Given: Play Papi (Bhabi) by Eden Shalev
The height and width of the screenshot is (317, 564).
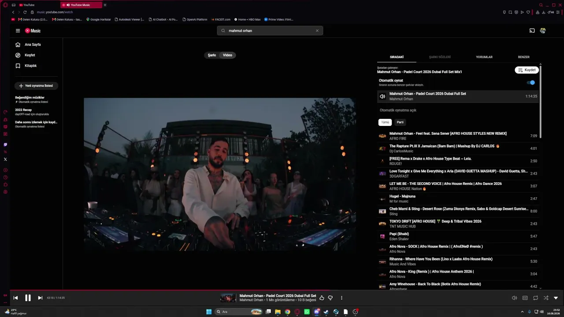Looking at the screenshot, I should 458,236.
